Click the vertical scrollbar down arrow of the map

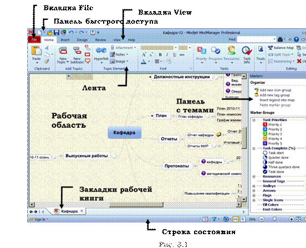(x=244, y=199)
